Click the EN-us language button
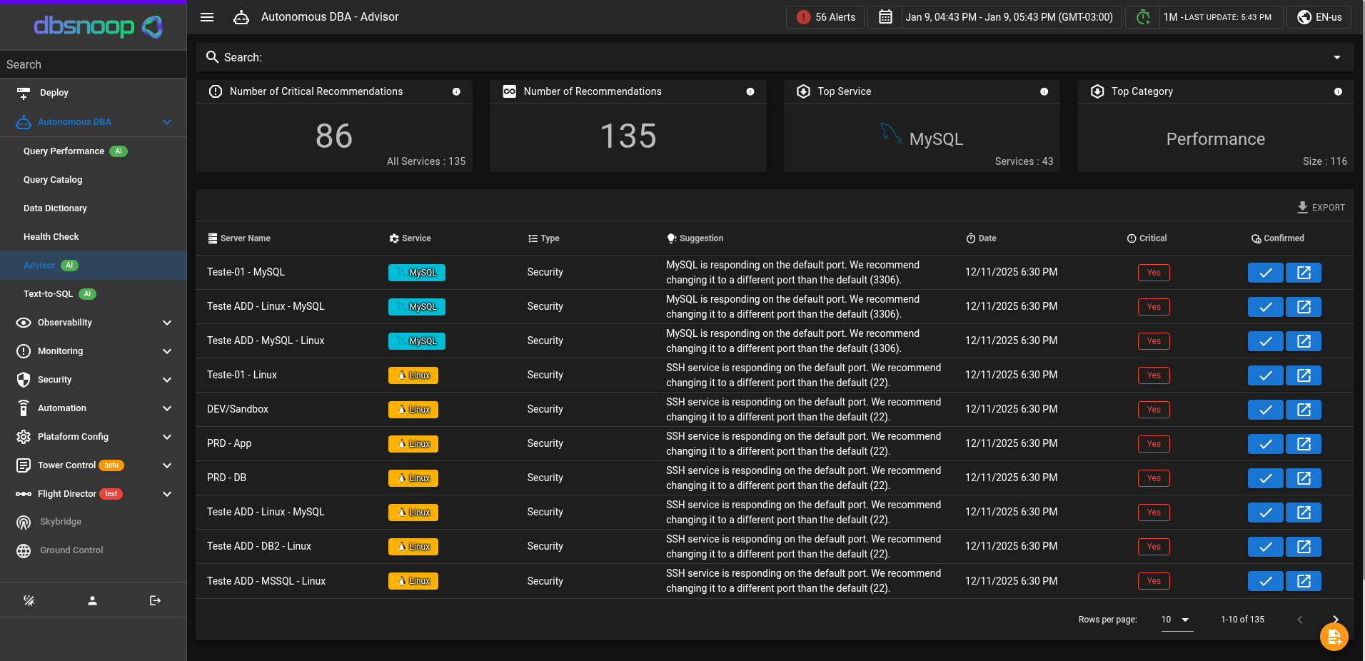Viewport: 1365px width, 661px height. tap(1317, 16)
